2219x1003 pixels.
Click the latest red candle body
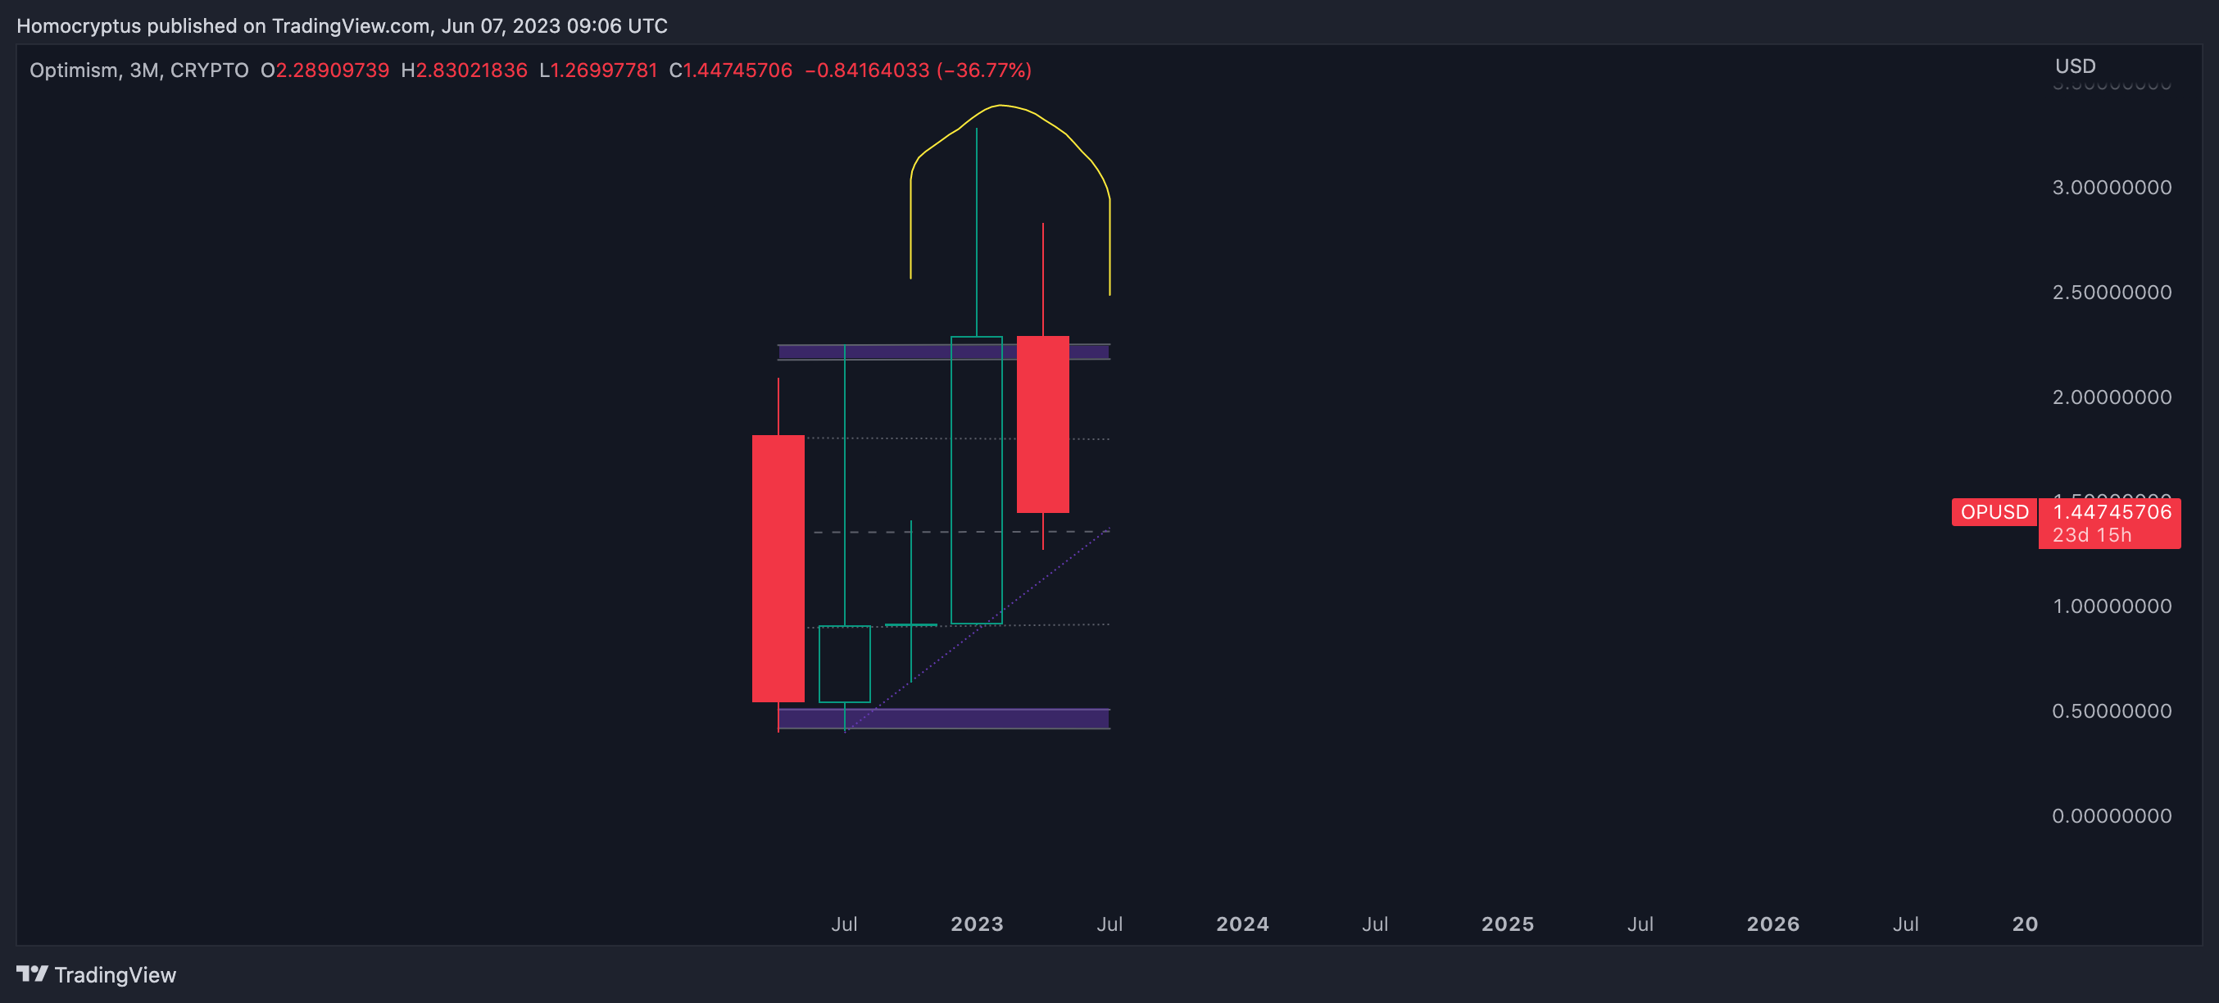pos(1042,424)
